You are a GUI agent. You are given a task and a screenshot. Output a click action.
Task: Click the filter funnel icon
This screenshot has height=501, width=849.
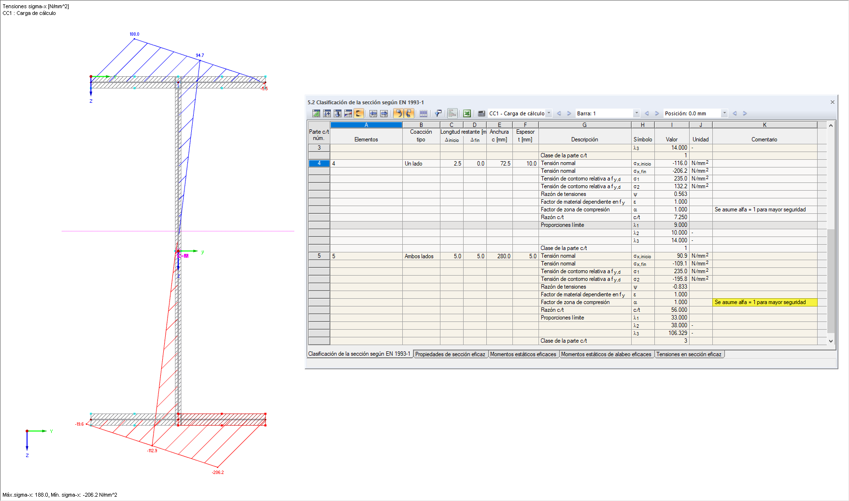point(438,113)
